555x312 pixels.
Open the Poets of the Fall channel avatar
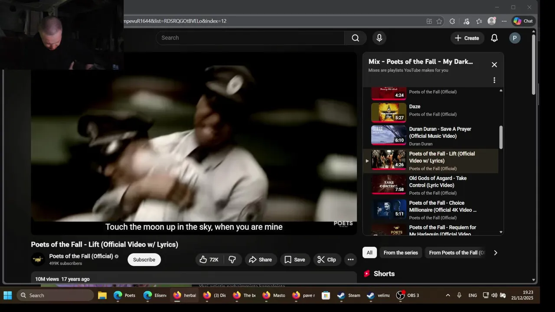coord(38,260)
